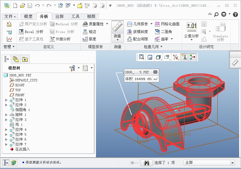Switch to the 模型 ribbon tab

point(28,17)
